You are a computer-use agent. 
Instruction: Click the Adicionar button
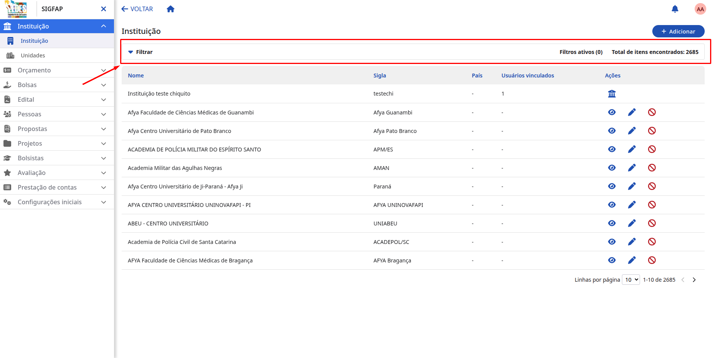pyautogui.click(x=678, y=31)
